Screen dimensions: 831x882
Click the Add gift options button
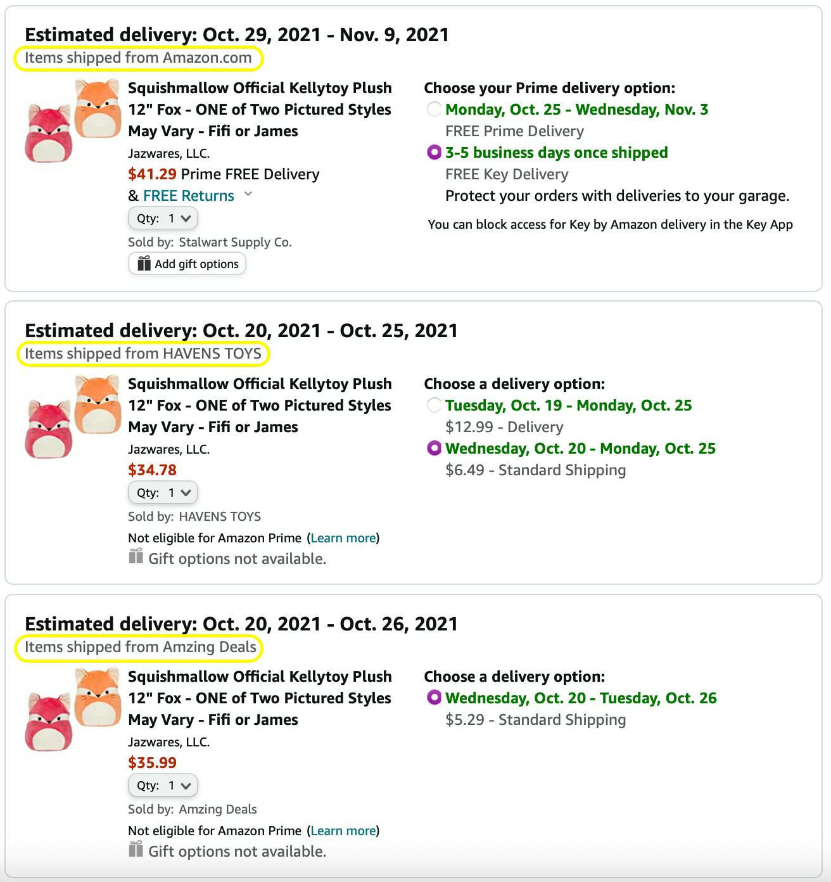pyautogui.click(x=187, y=263)
